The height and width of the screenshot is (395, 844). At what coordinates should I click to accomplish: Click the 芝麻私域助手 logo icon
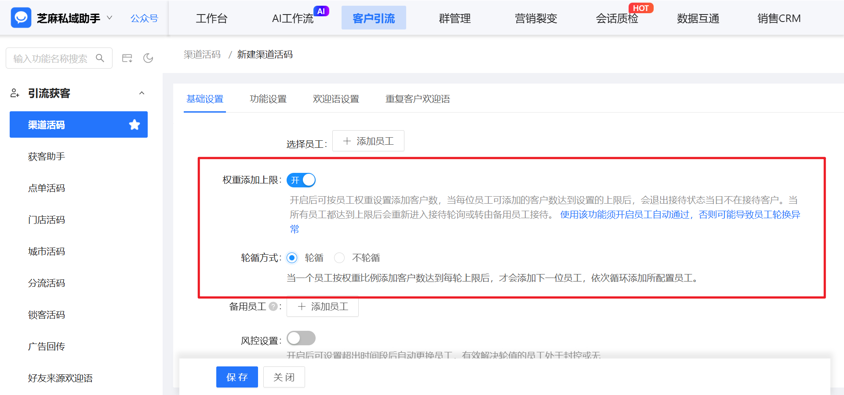21,18
